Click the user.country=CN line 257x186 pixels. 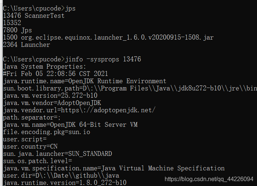(x=30, y=146)
